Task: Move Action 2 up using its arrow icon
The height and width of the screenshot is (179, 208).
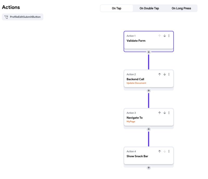Action: point(159,74)
